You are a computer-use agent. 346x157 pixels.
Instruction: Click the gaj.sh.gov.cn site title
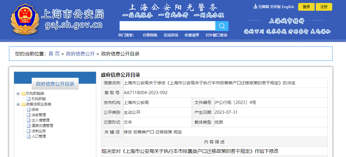click(74, 25)
